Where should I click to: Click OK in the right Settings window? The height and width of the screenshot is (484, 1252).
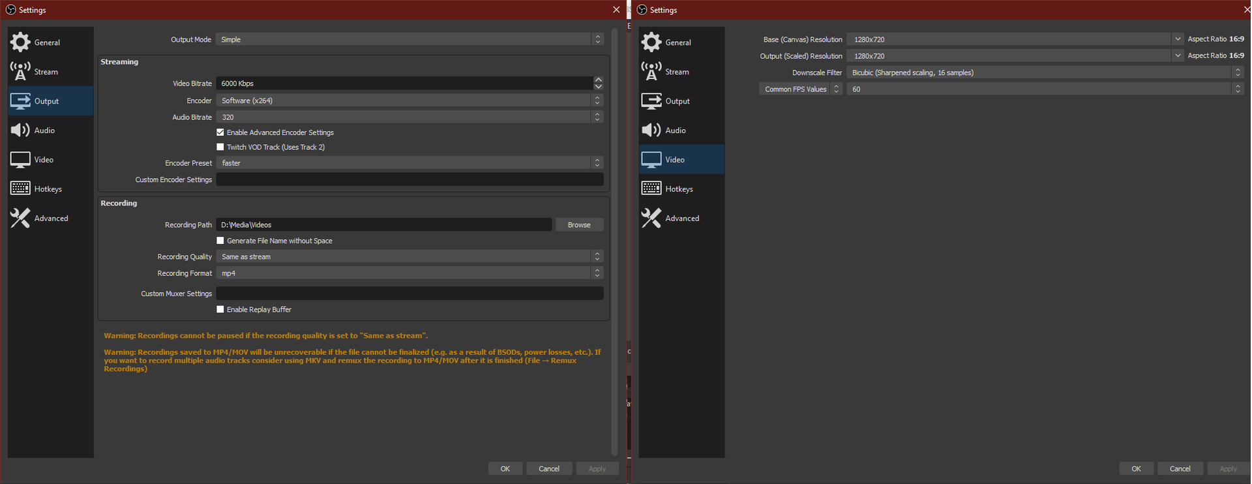(1137, 468)
